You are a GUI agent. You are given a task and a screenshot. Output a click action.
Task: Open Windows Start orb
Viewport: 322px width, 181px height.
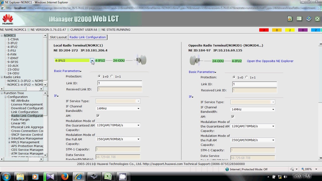click(x=6, y=176)
